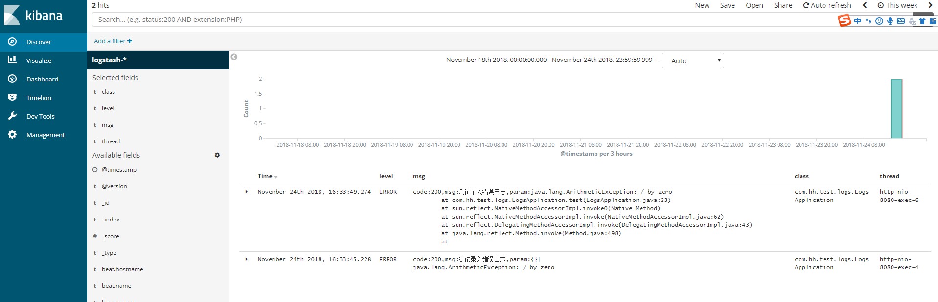
Task: Click the level column header
Action: (x=386, y=176)
